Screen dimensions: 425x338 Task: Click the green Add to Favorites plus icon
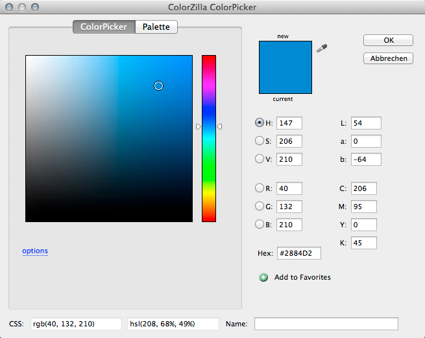[x=263, y=277]
